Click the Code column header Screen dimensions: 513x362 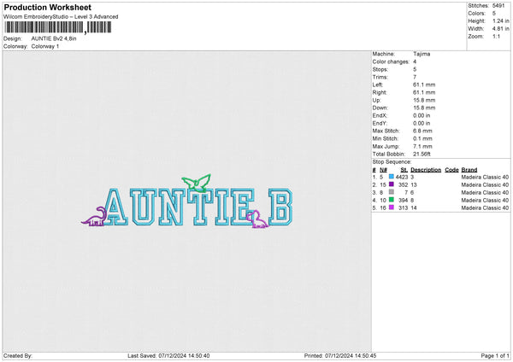tap(451, 169)
